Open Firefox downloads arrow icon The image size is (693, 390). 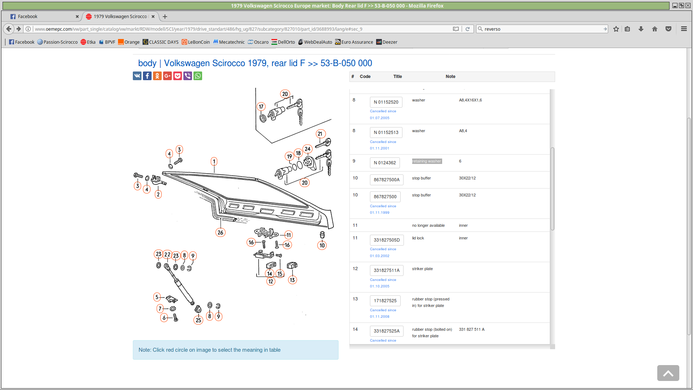coord(641,29)
